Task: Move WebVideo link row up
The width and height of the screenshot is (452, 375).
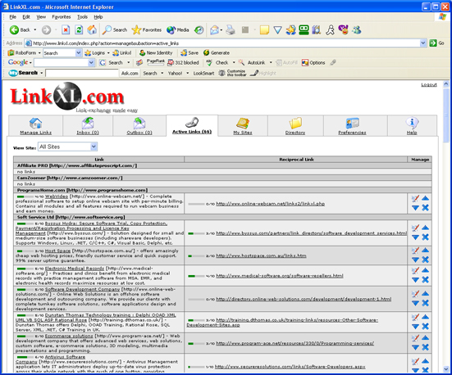Action: pos(425,198)
